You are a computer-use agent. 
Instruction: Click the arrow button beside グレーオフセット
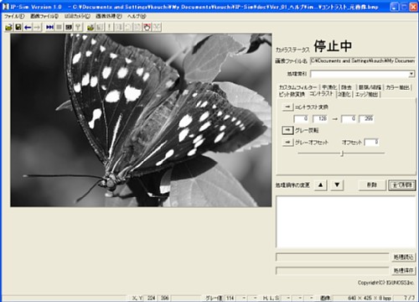[287, 143]
